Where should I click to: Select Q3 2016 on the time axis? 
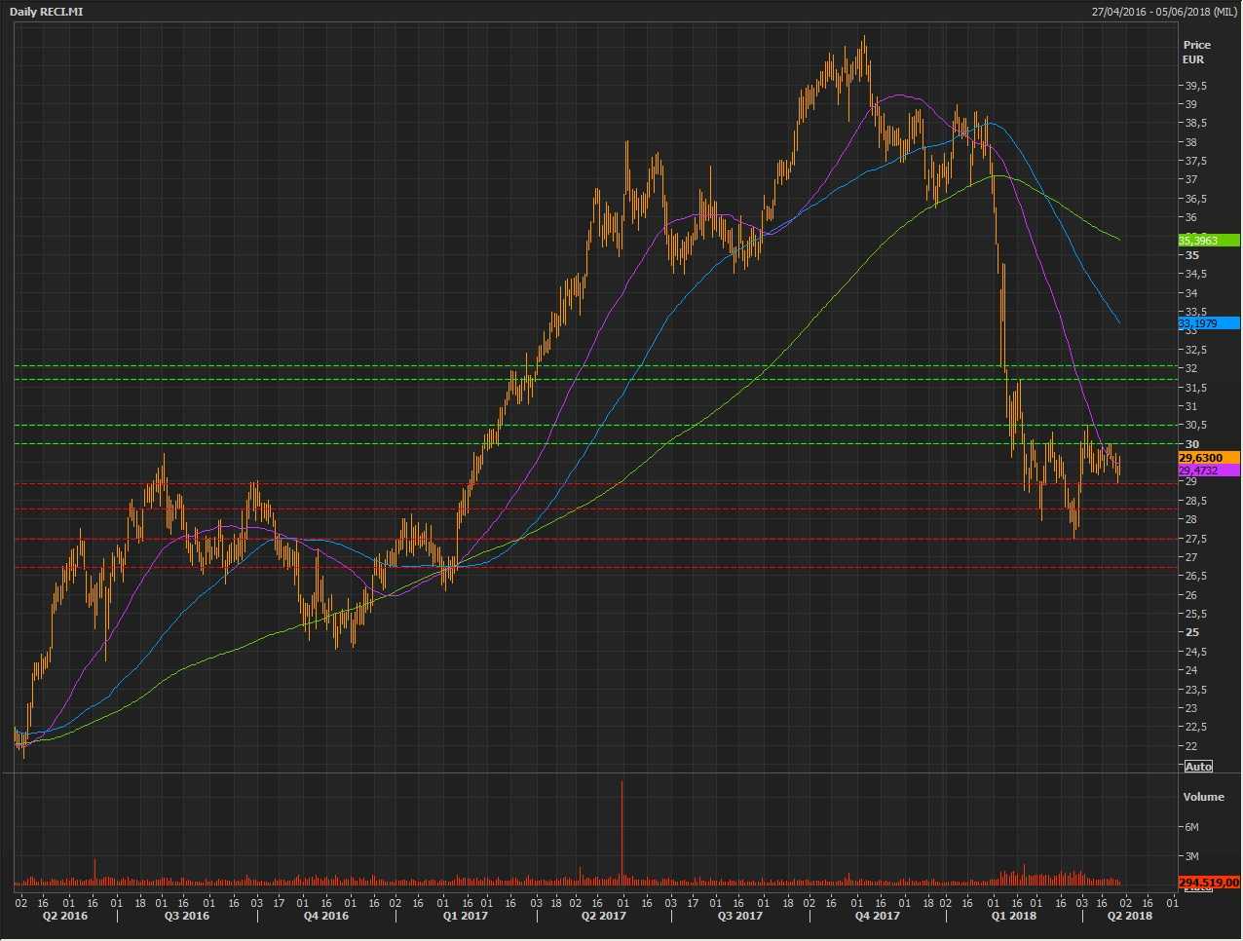click(x=185, y=916)
